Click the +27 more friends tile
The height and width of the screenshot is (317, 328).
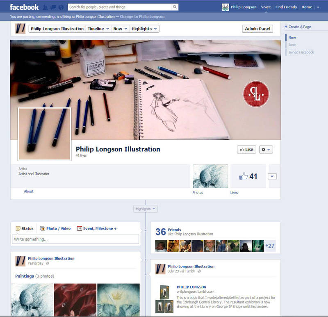270,246
